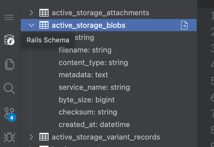Select the checksum: string column
This screenshot has width=214, height=147.
(x=88, y=112)
